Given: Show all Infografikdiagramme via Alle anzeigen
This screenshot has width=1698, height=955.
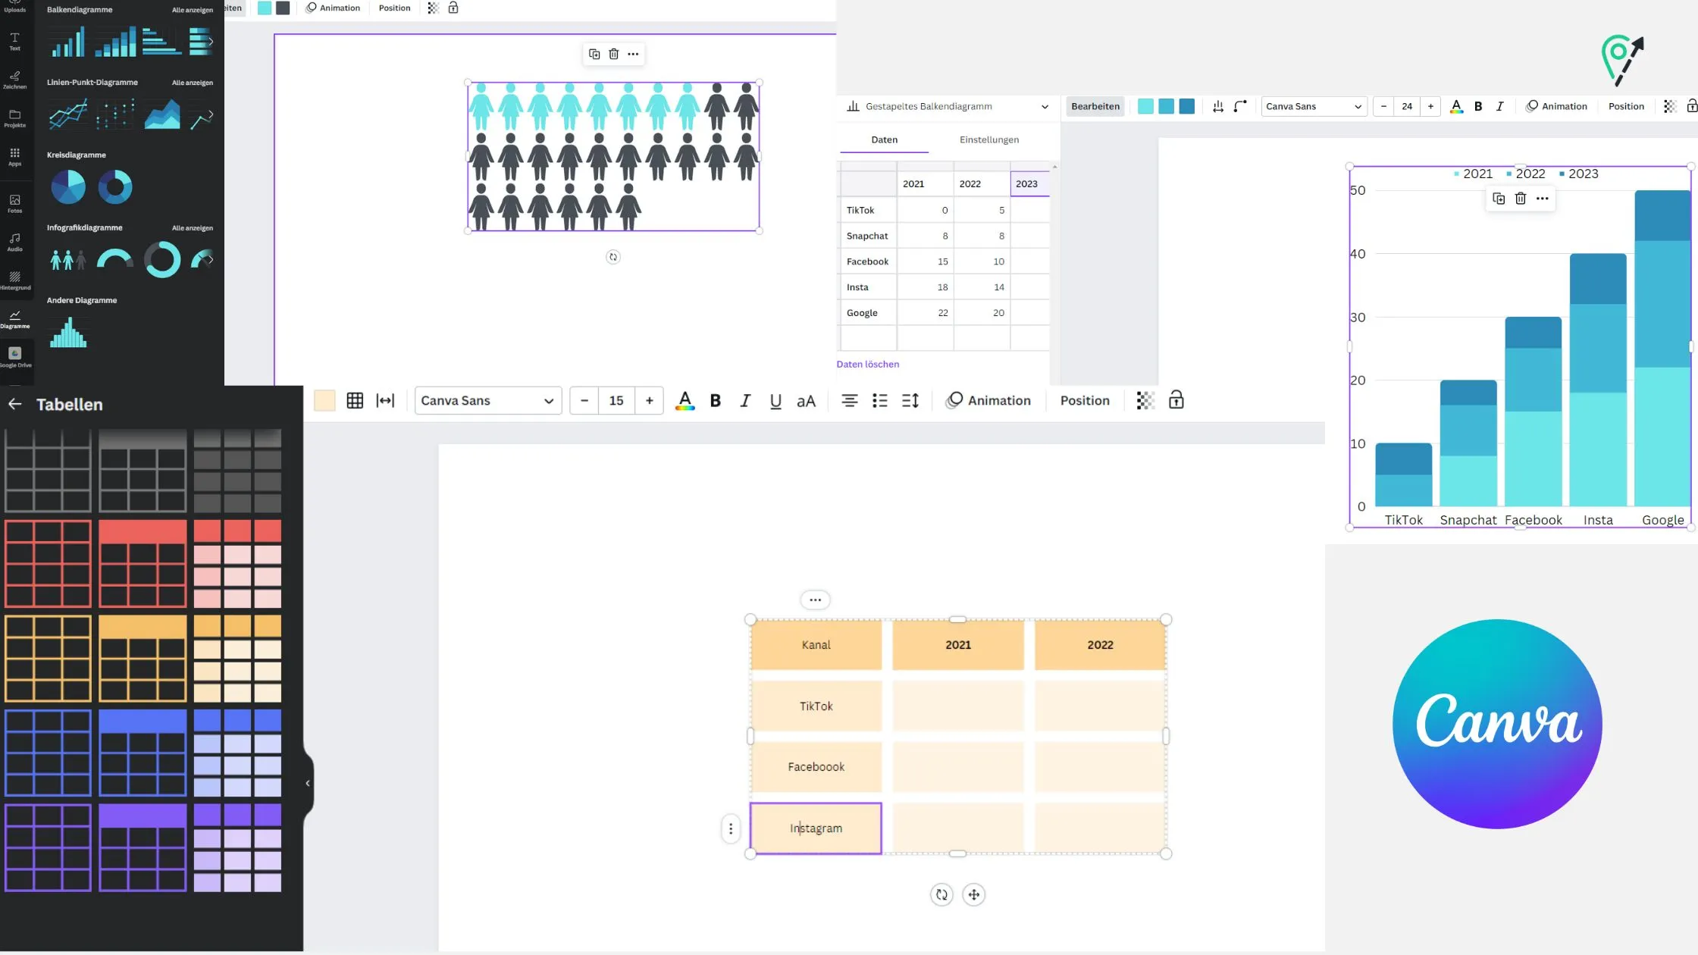Looking at the screenshot, I should click(193, 228).
